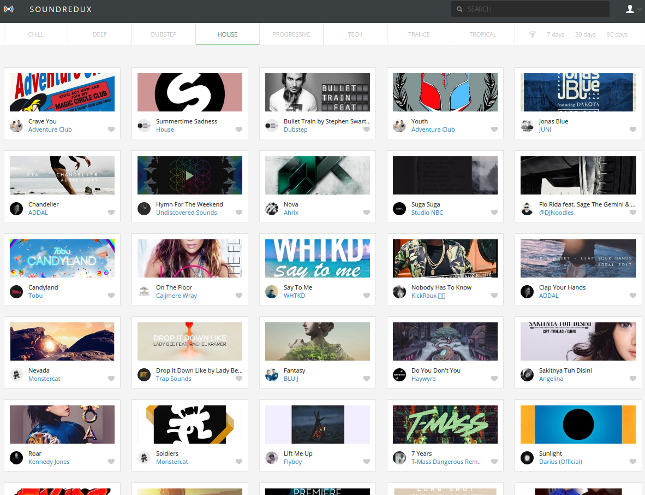Image resolution: width=645 pixels, height=495 pixels.
Task: Switch to the CHILL genre tab
Action: [36, 34]
